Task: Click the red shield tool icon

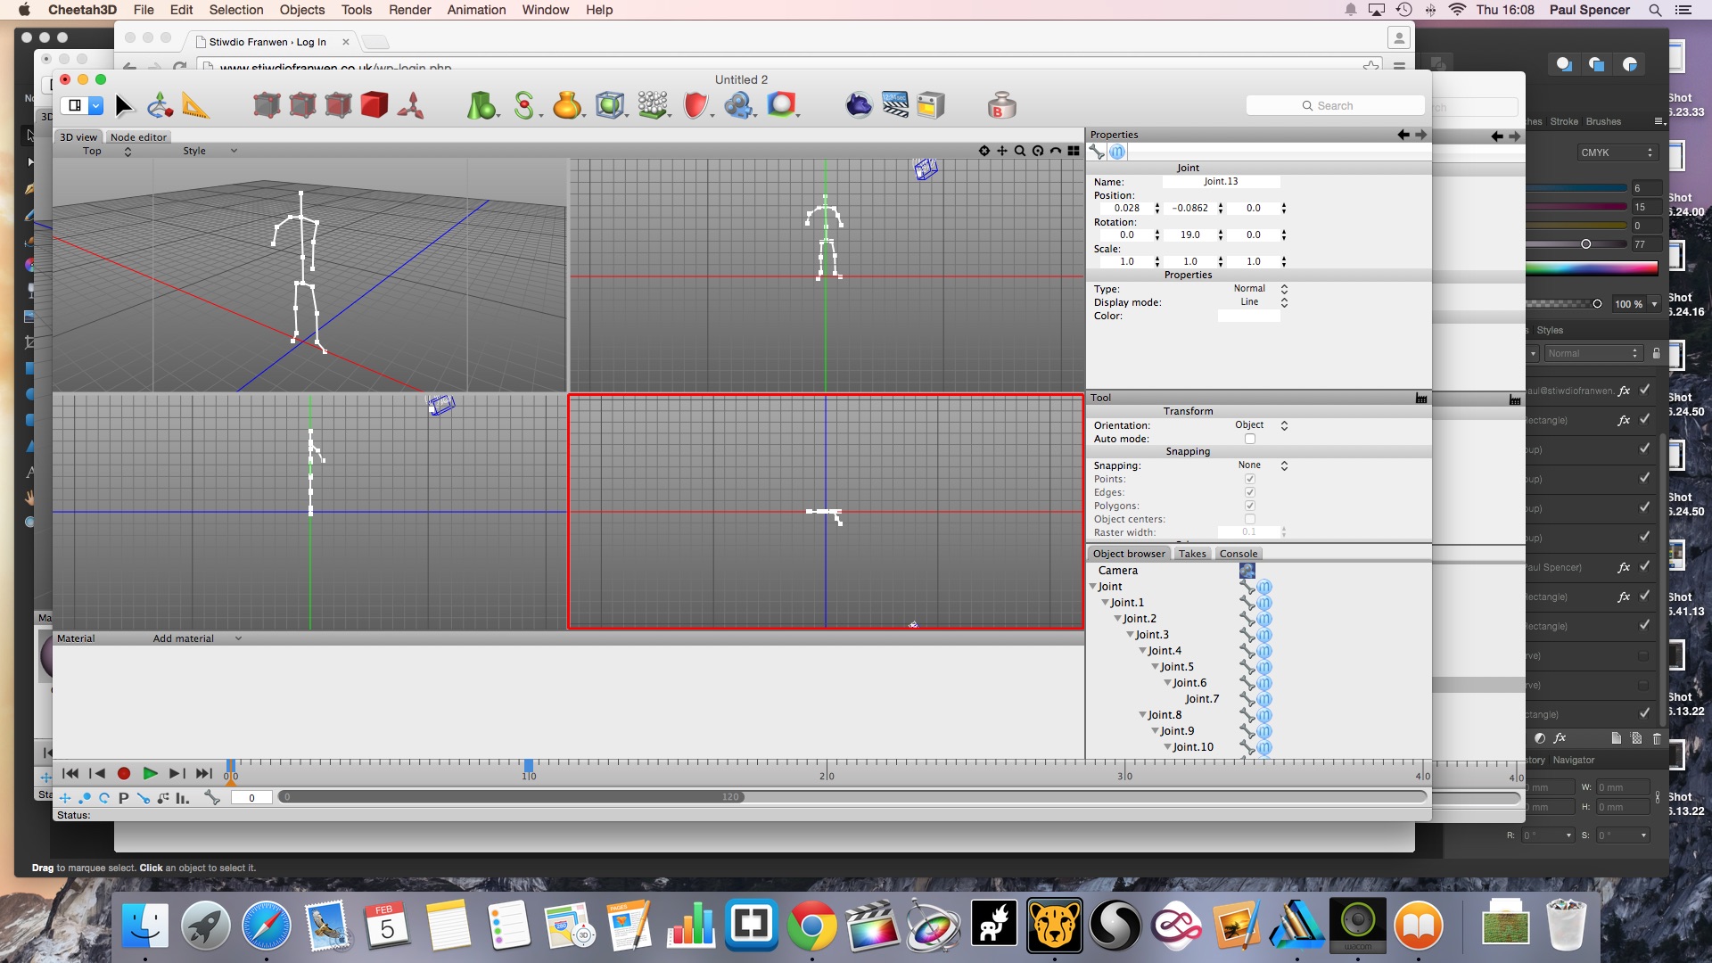Action: [695, 106]
